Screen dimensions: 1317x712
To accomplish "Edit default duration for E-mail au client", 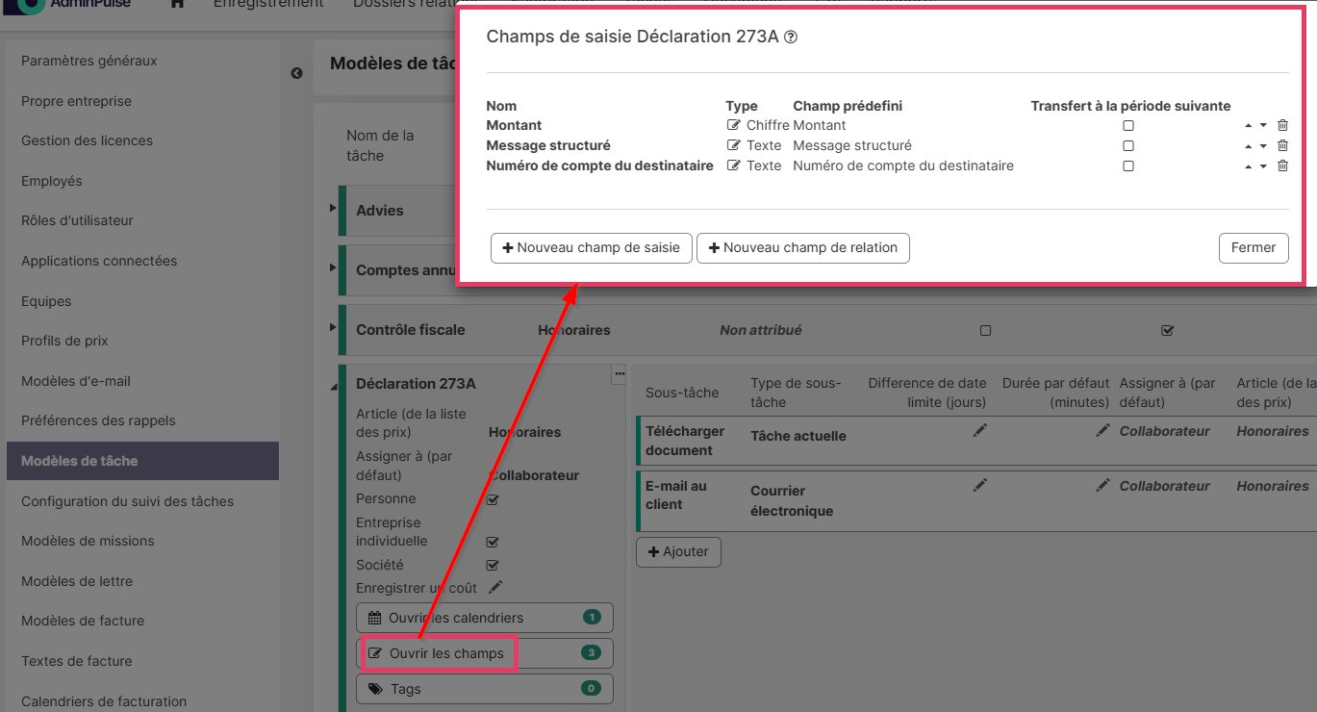I will coord(1102,486).
